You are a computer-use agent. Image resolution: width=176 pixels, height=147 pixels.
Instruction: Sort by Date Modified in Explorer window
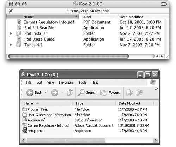[135, 103]
